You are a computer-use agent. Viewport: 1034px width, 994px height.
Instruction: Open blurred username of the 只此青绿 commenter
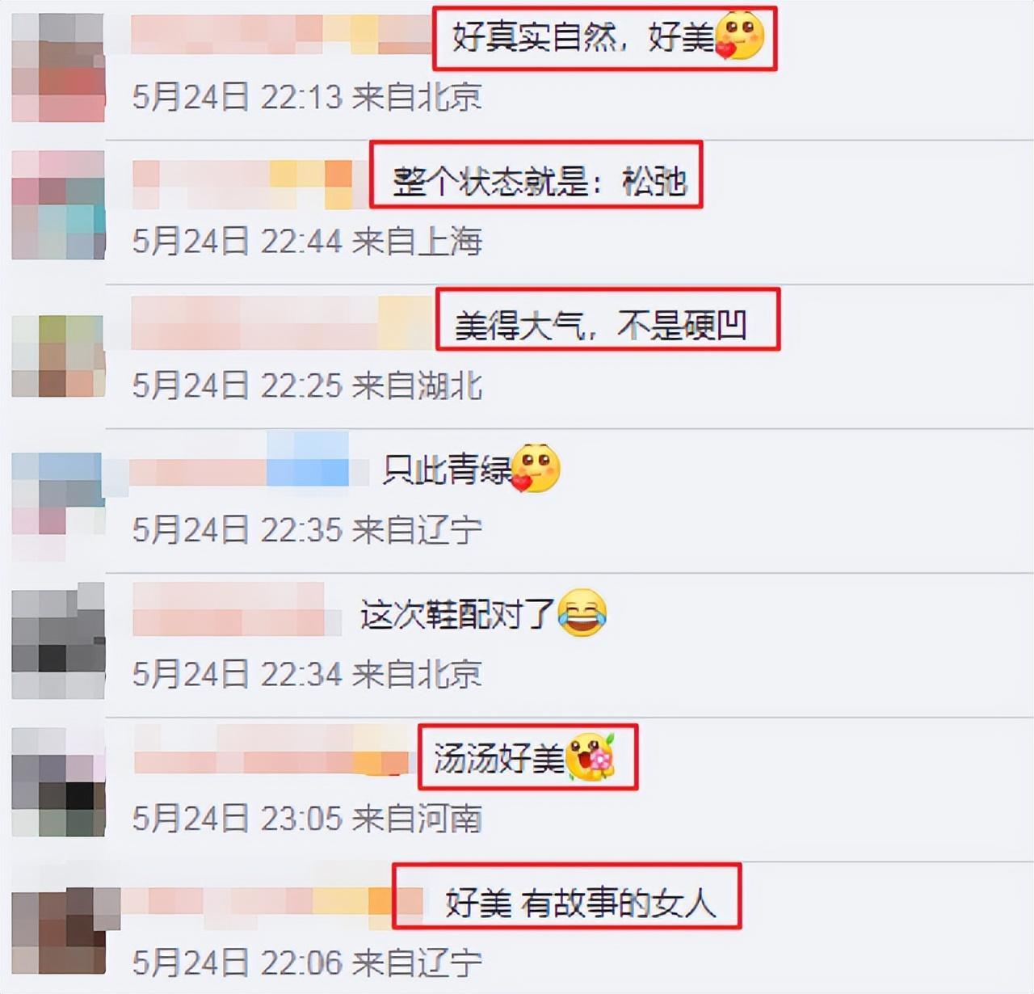tap(239, 461)
